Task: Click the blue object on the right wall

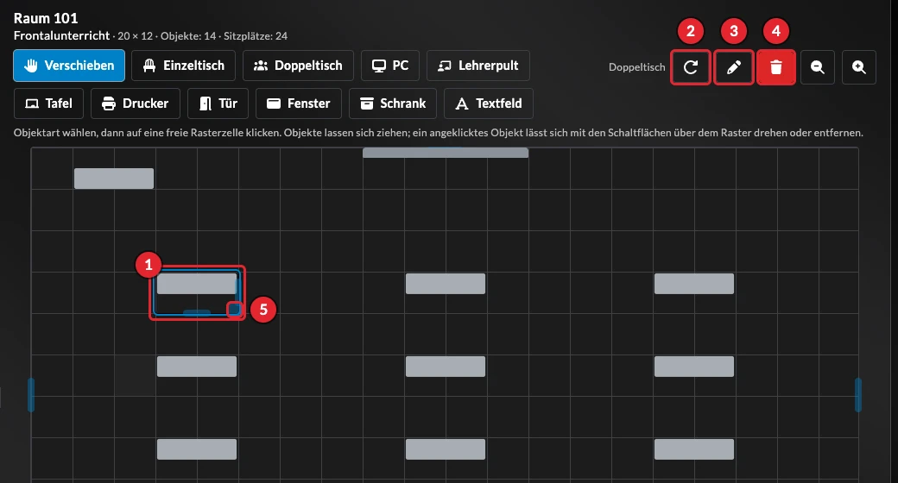Action: click(858, 395)
